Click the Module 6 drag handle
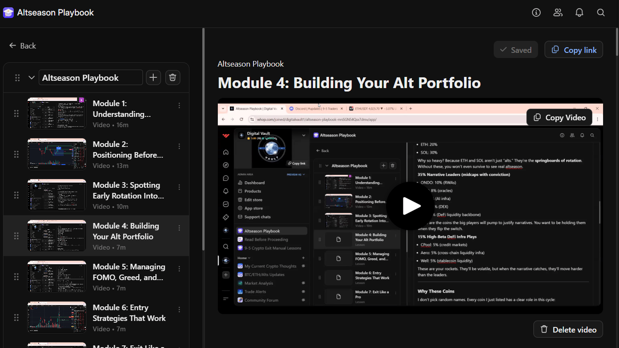 (16, 317)
